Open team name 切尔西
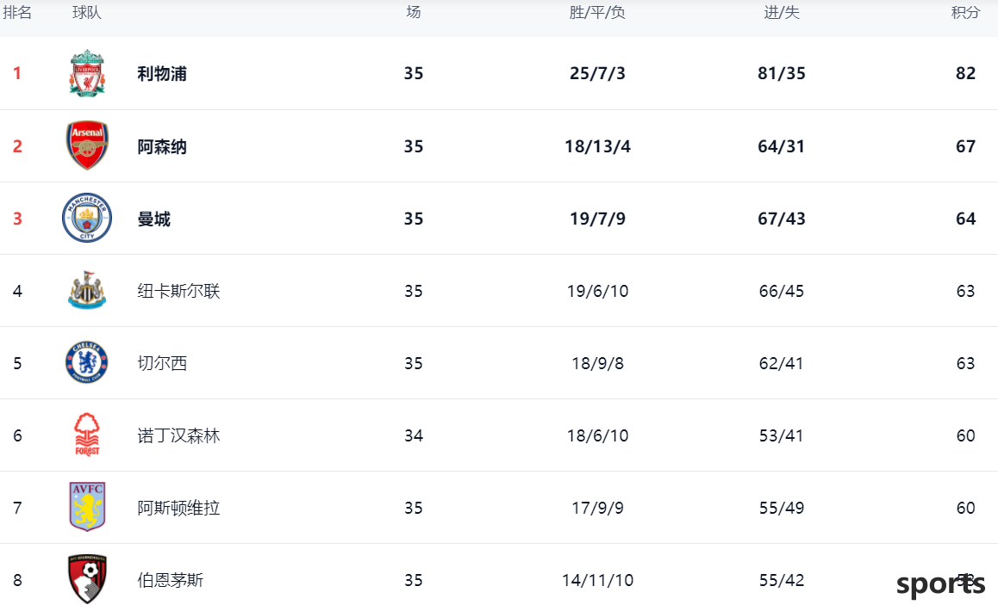The image size is (998, 611). point(162,364)
